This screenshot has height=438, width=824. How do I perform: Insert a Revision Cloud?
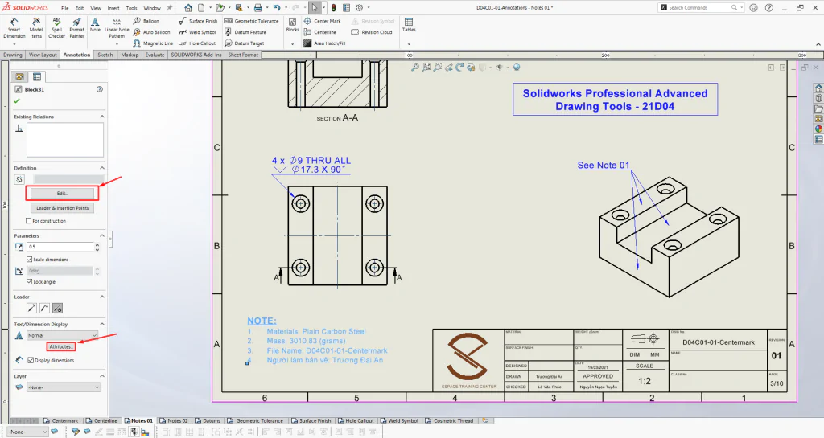coord(372,32)
